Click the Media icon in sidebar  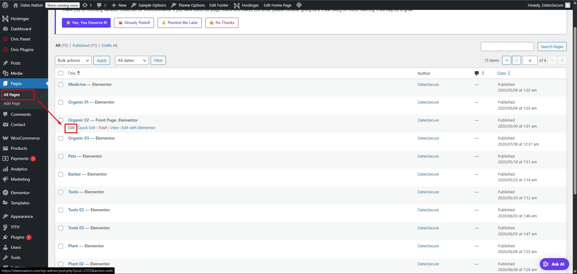coord(5,73)
